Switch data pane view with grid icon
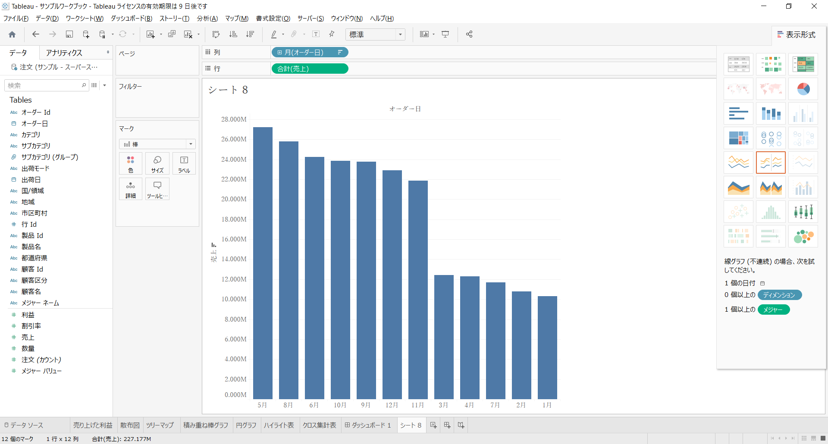This screenshot has width=828, height=444. point(94,85)
